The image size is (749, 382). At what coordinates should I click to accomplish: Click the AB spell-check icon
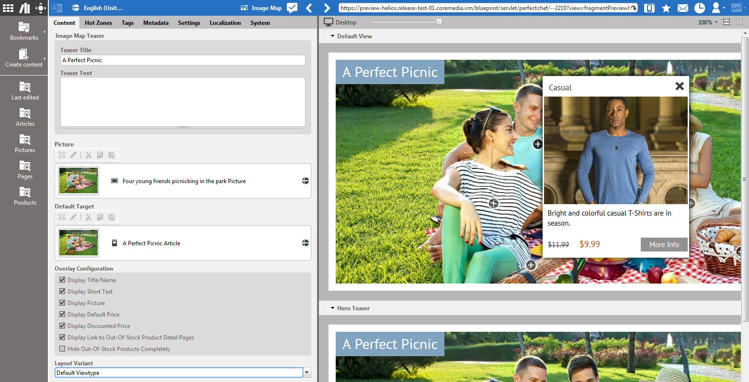point(57,8)
